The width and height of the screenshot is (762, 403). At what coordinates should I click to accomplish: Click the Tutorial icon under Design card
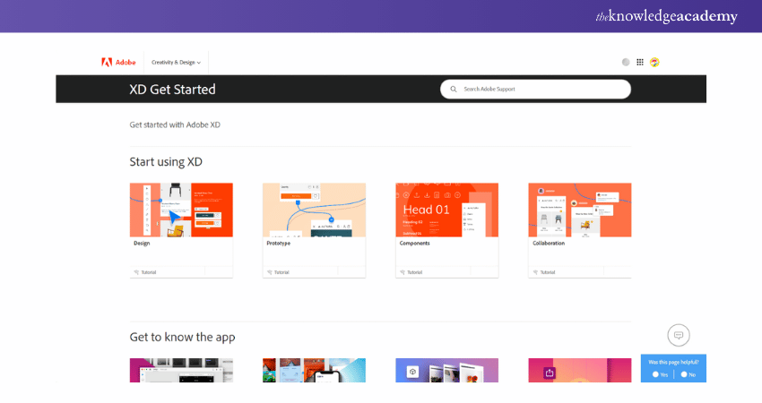(x=137, y=271)
